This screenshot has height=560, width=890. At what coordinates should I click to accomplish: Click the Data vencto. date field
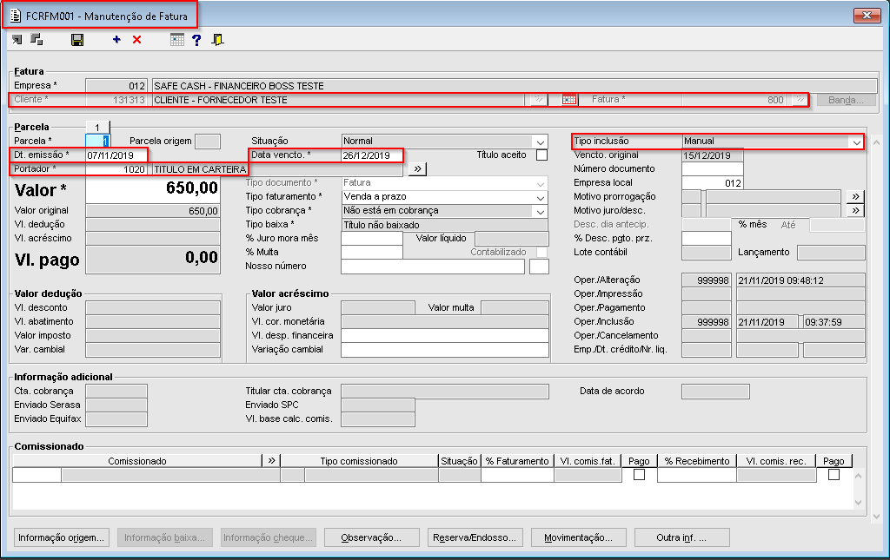point(372,155)
